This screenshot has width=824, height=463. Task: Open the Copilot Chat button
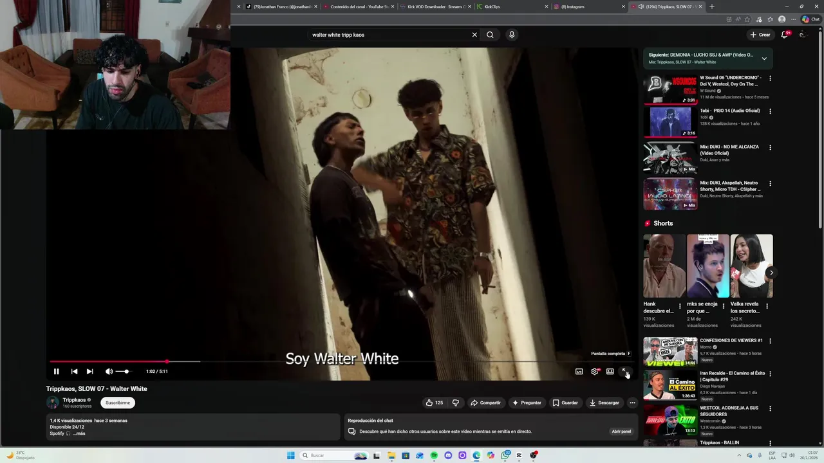point(810,19)
